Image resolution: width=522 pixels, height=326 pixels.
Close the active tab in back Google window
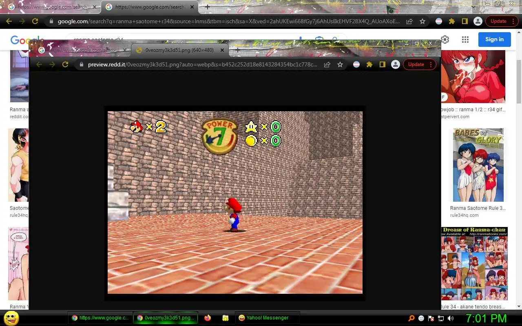192,7
